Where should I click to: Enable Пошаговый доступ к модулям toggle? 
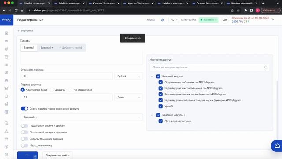click(x=24, y=132)
